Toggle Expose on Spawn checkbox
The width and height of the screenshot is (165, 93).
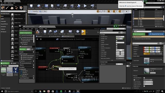coord(117,44)
